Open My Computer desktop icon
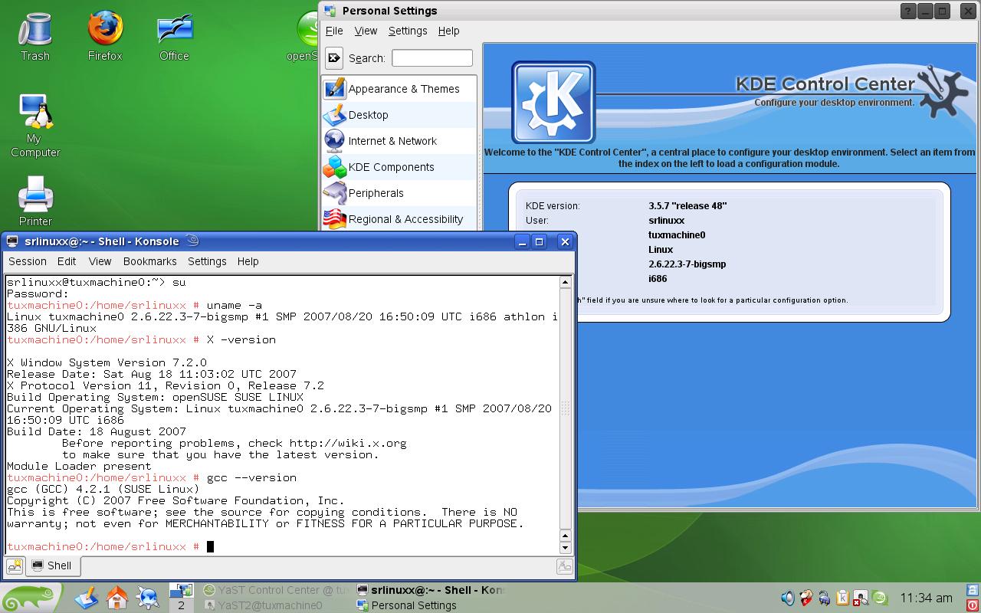This screenshot has height=613, width=981. pos(35,126)
